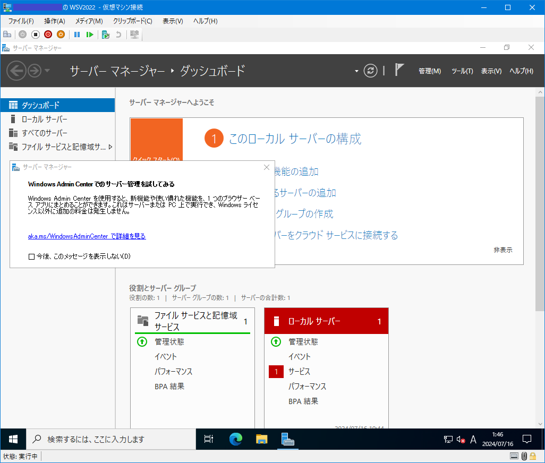Pause the running virtual machine

(76, 35)
